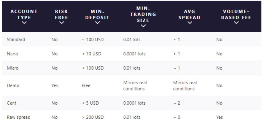
Task: Select the Micro account type cell
Action: point(13,68)
